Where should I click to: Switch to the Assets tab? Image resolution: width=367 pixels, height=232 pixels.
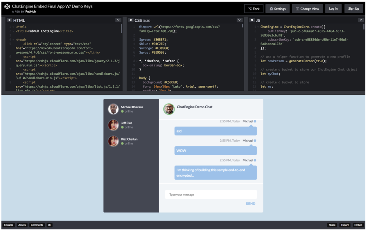pos(22,225)
